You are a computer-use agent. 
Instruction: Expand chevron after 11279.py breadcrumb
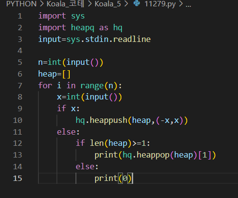180,4
